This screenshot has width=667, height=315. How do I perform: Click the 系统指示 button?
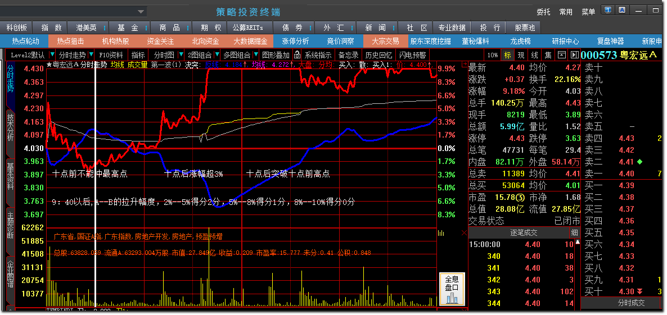click(x=318, y=55)
